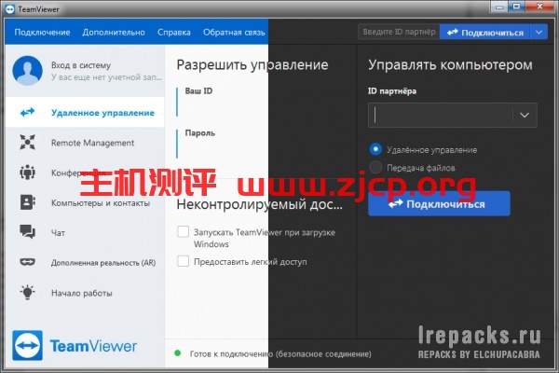Screen dimensions: 559x373
Task: Click the lightbulb getting started icon
Action: click(x=27, y=292)
